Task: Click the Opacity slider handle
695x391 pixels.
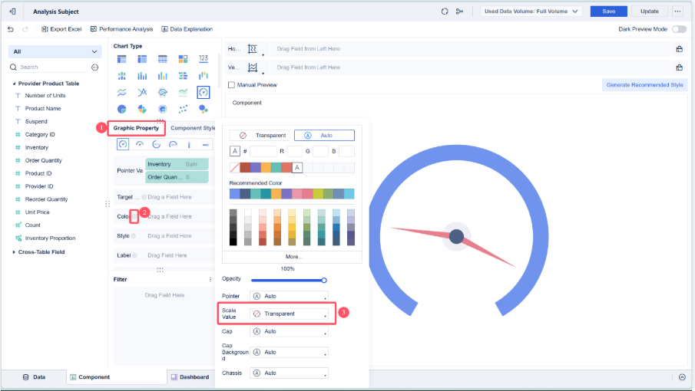Action: click(x=324, y=280)
